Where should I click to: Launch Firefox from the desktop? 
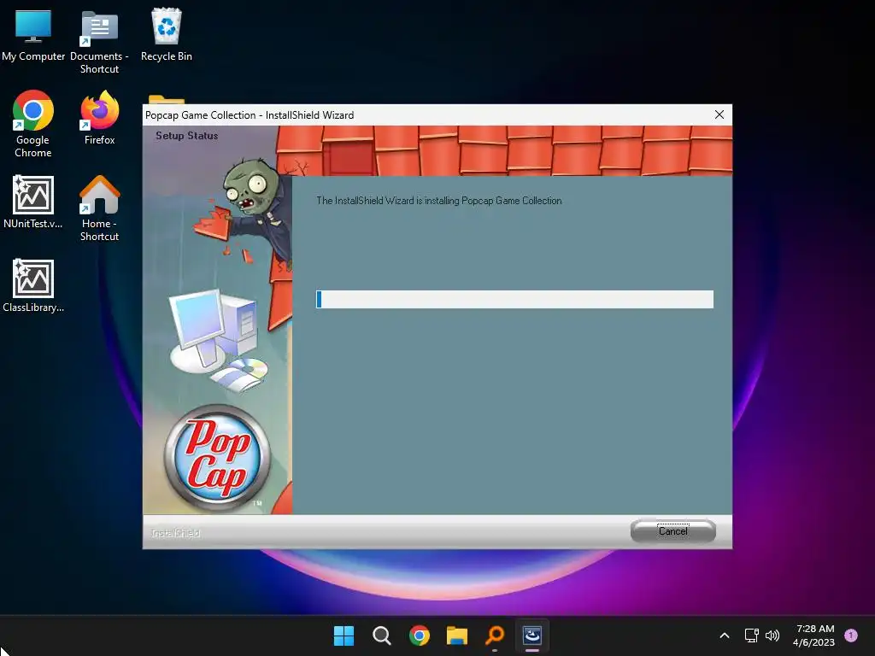[99, 118]
